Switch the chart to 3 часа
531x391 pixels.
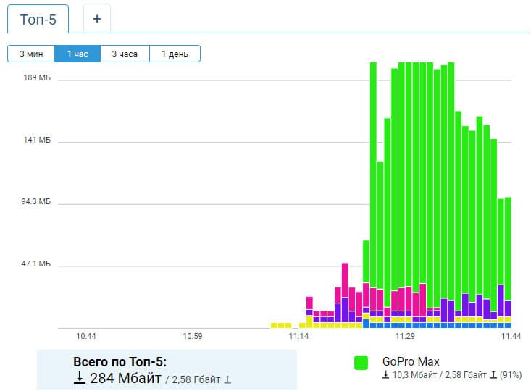point(125,54)
